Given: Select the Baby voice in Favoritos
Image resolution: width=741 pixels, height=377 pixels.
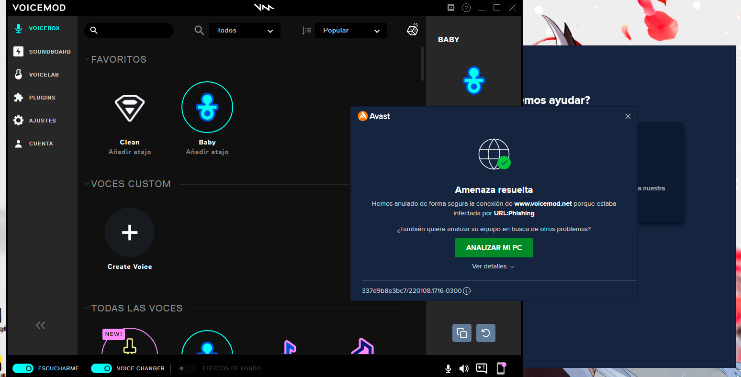Looking at the screenshot, I should pos(207,107).
